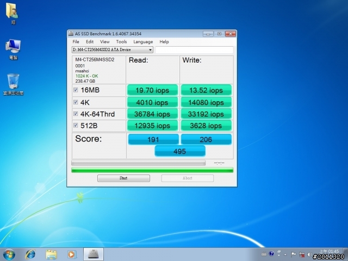Click the read score value 191
Viewport: 348px width, 261px height.
(x=153, y=139)
